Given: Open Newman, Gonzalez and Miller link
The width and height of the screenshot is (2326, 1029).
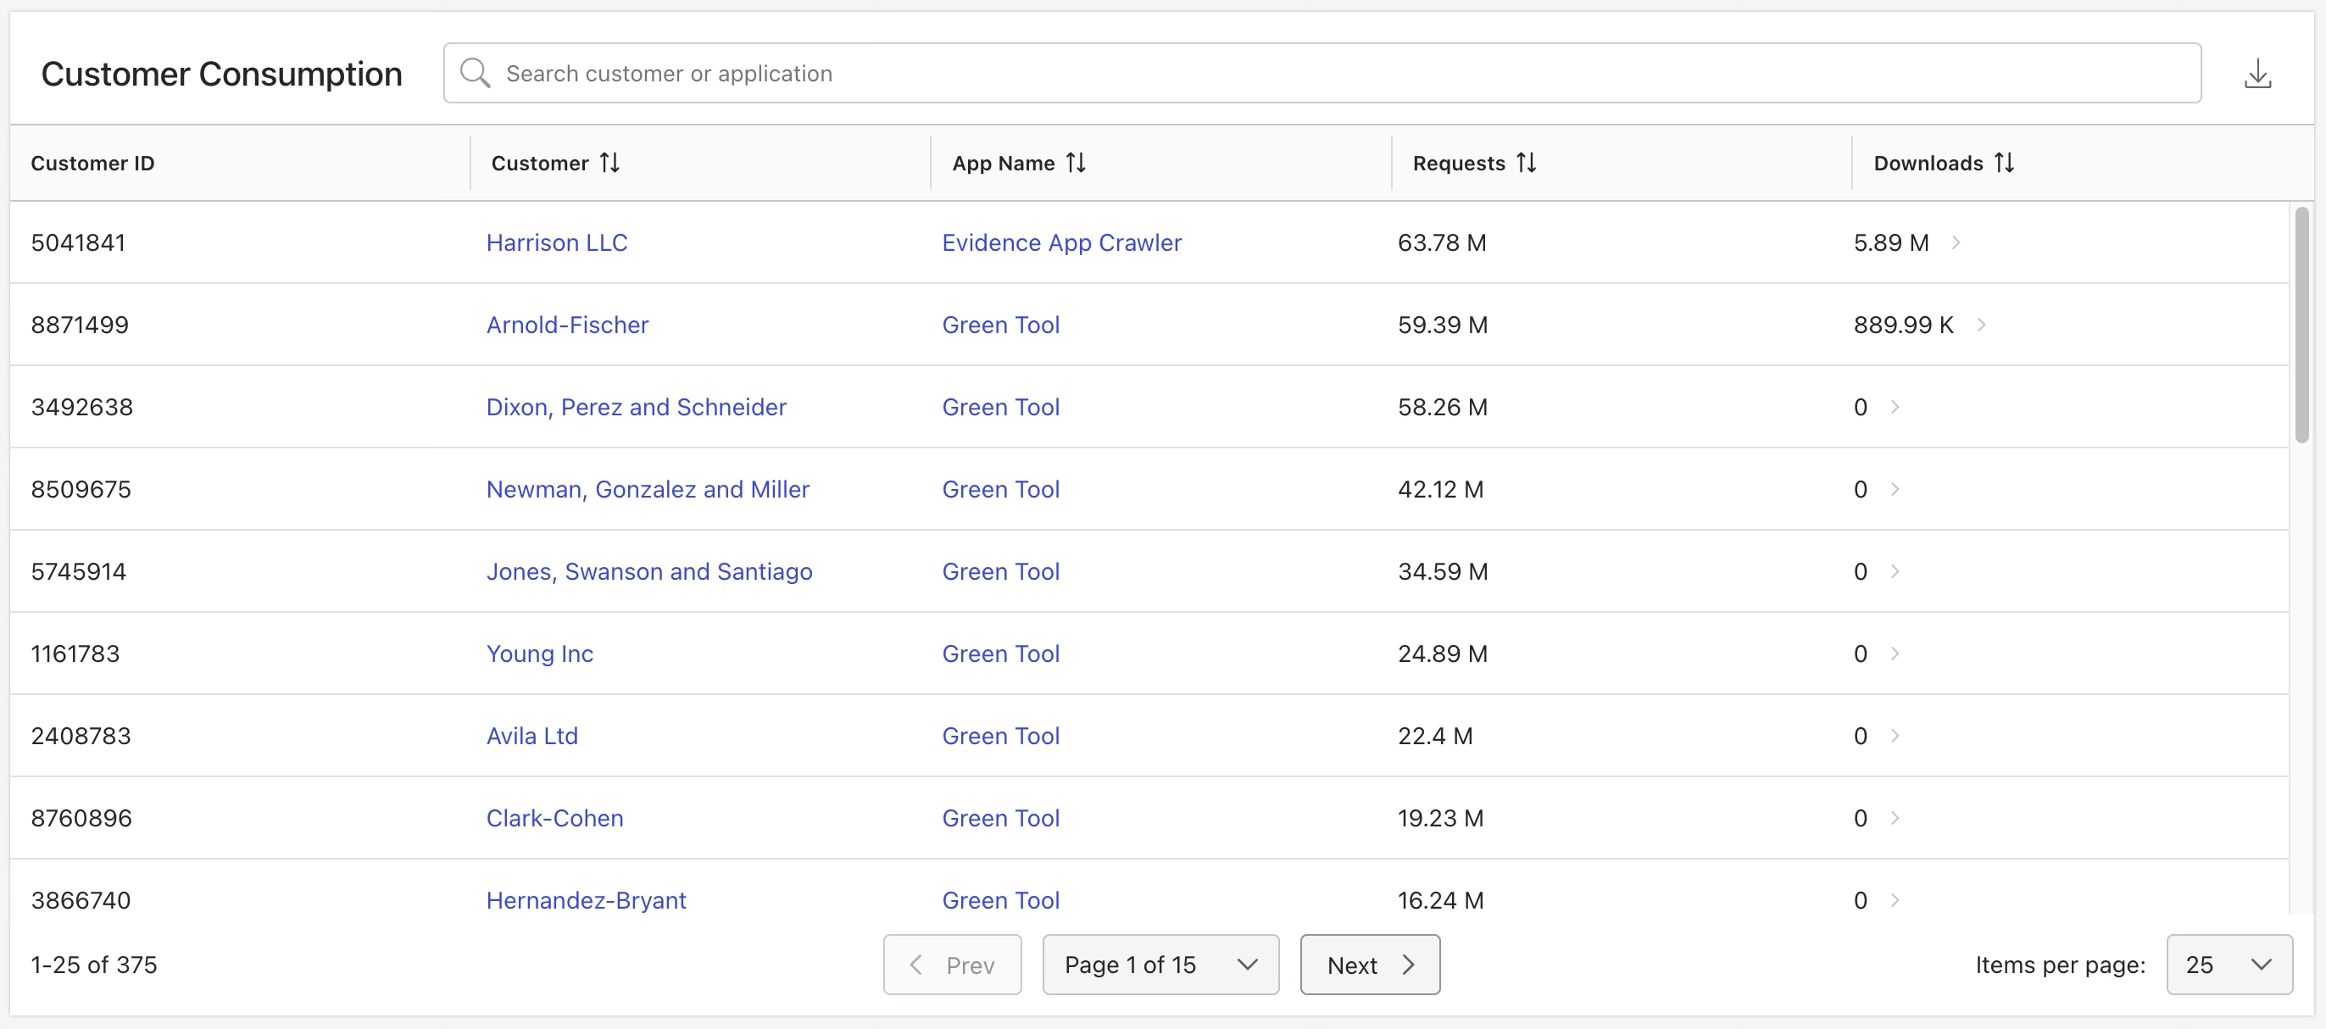Looking at the screenshot, I should point(648,488).
